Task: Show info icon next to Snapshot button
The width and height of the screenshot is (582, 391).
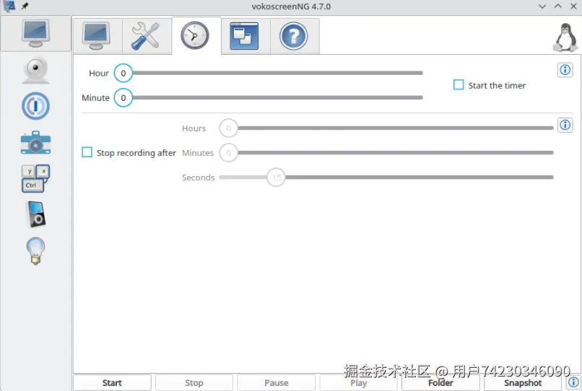Action: coord(573,382)
